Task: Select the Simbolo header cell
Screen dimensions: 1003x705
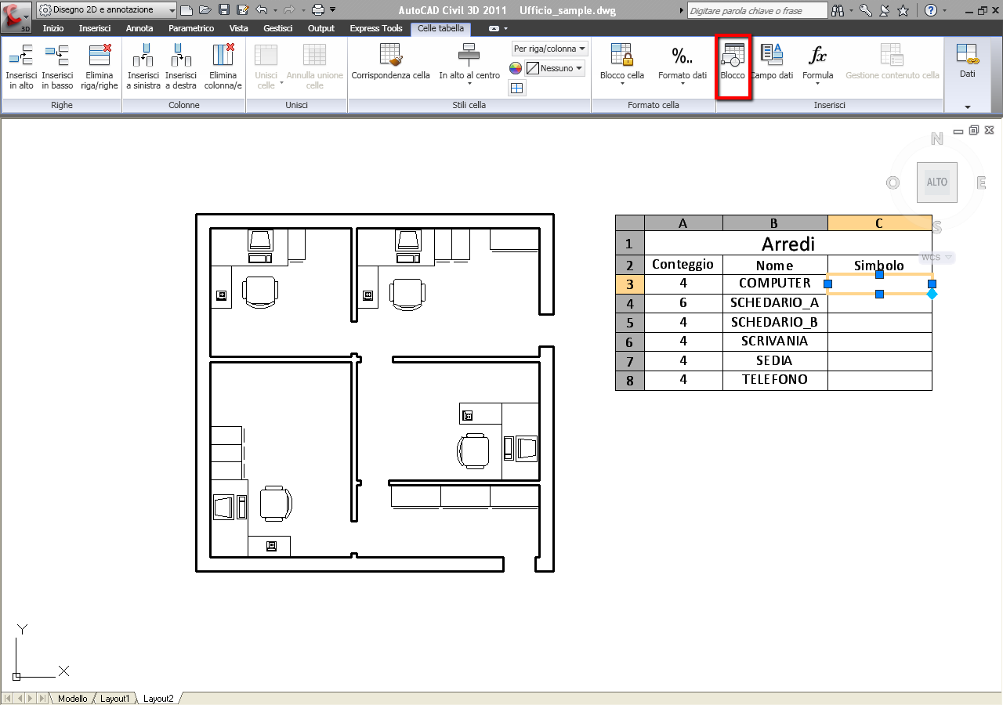Action: coord(879,265)
